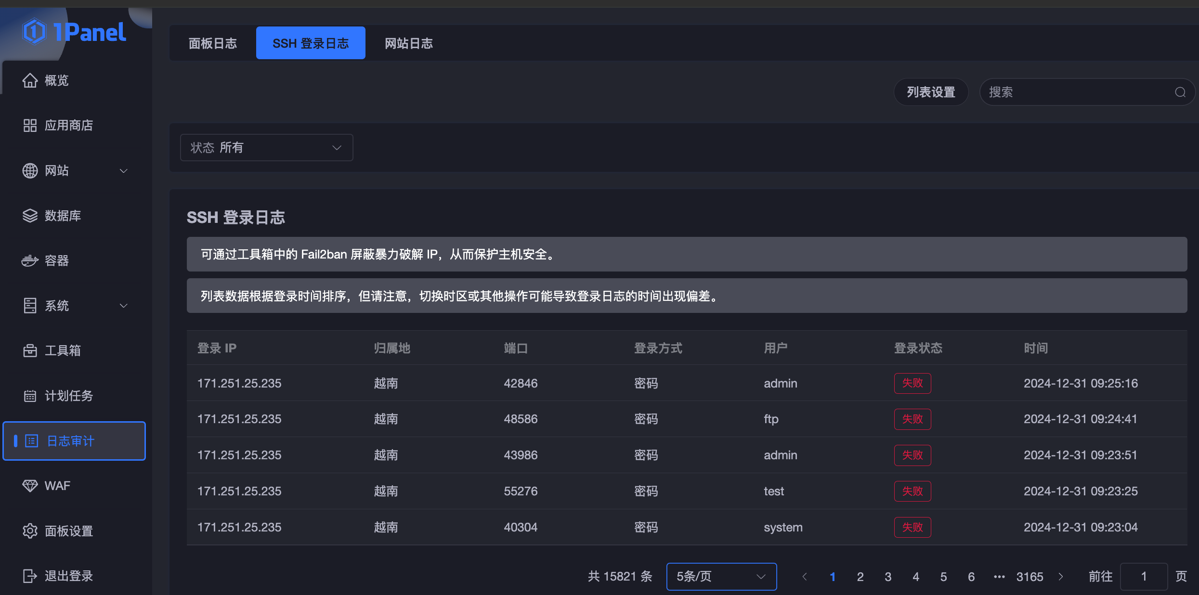Open Cron jobs calendar icon

[x=30, y=396]
